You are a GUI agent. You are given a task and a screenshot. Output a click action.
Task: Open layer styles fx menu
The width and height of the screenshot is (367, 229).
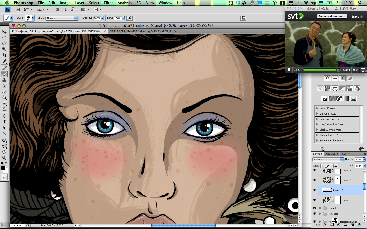(325, 225)
